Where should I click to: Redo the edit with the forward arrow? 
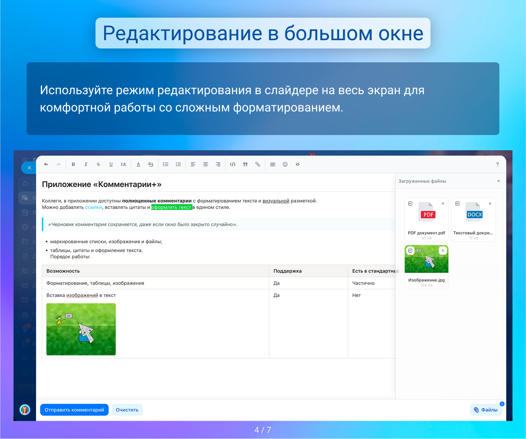click(x=58, y=164)
